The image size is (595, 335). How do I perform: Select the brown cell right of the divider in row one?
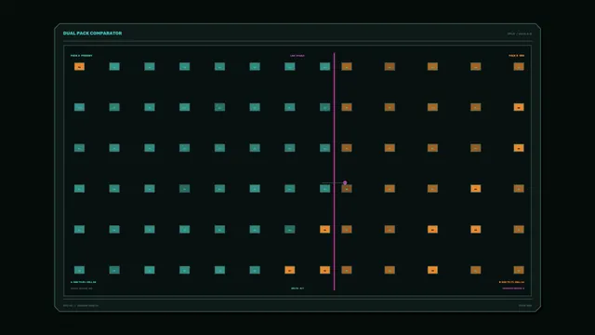347,66
